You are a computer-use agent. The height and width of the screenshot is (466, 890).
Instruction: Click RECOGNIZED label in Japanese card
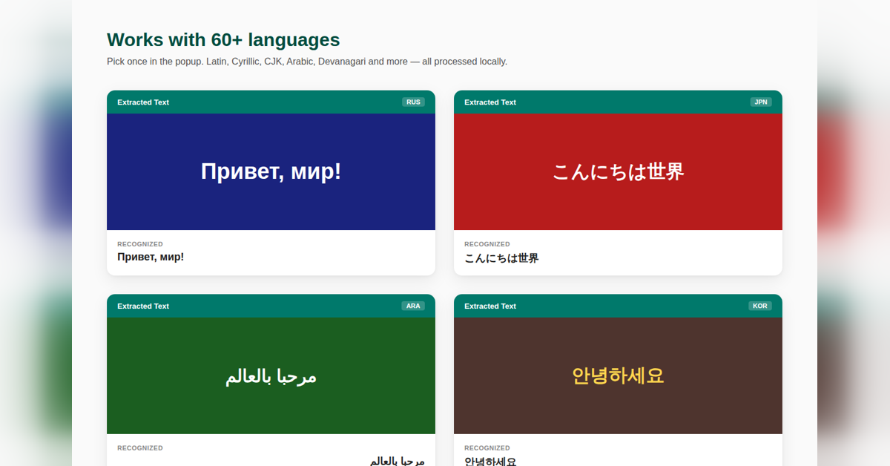pos(487,244)
